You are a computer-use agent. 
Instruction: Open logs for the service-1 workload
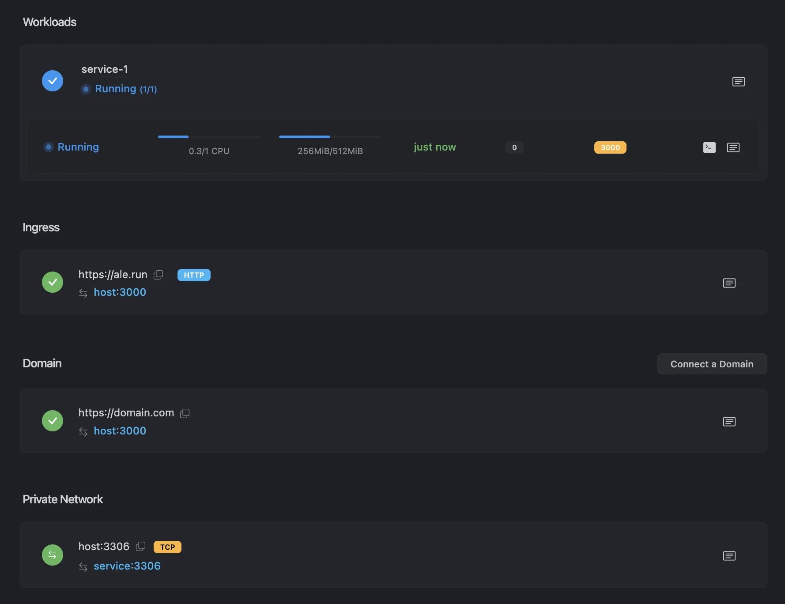(739, 81)
